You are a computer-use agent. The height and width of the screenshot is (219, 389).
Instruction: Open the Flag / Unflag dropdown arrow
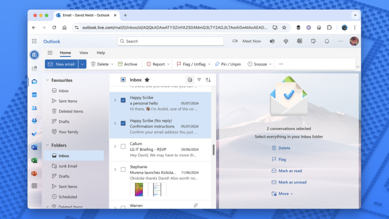click(209, 64)
